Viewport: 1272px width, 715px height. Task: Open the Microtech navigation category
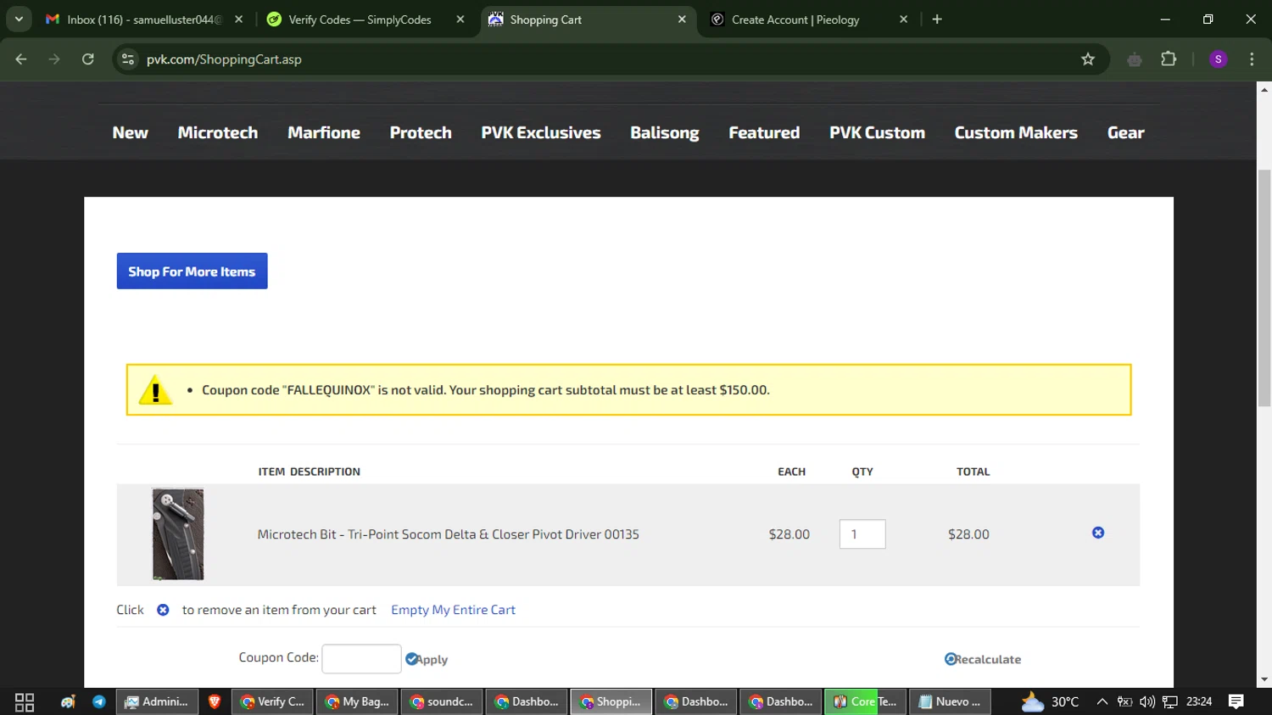(x=218, y=133)
